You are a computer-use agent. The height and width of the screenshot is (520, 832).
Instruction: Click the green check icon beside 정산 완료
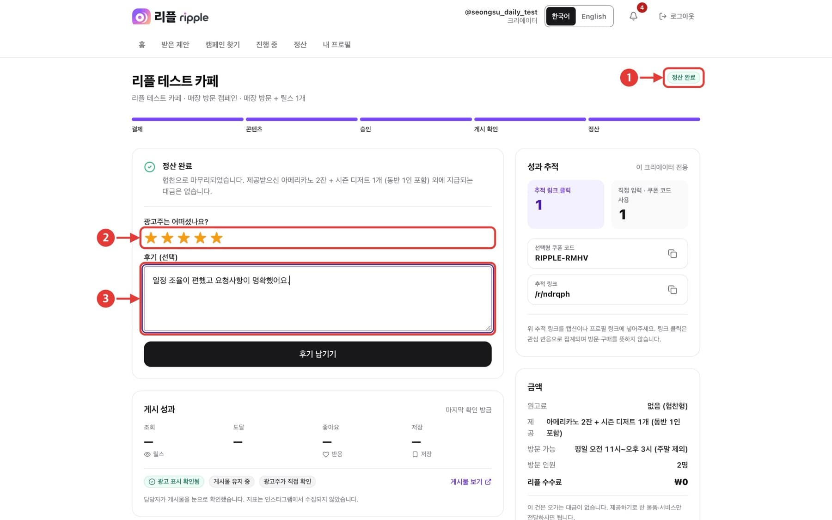[x=149, y=167]
